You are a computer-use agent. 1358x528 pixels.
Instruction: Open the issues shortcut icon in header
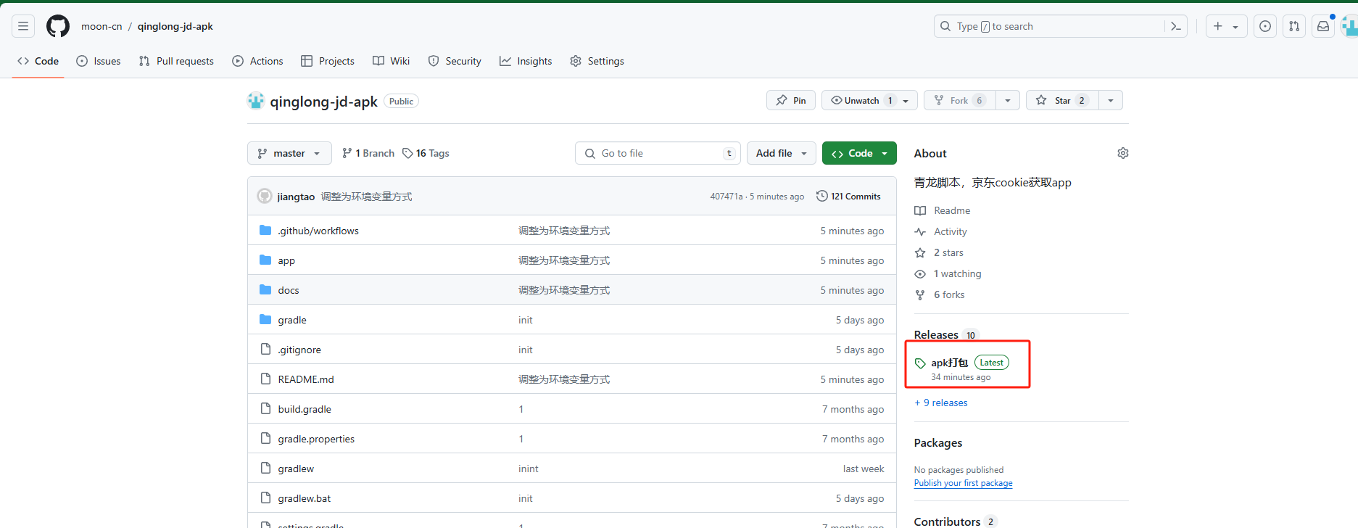[x=1265, y=26]
